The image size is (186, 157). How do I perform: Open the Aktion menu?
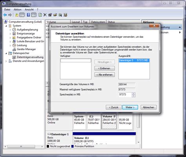point(17,9)
